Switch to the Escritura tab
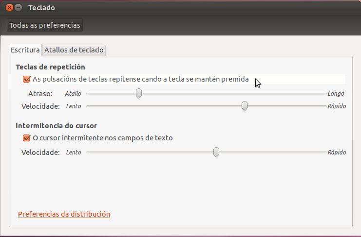The width and height of the screenshot is (361, 237). pos(25,50)
